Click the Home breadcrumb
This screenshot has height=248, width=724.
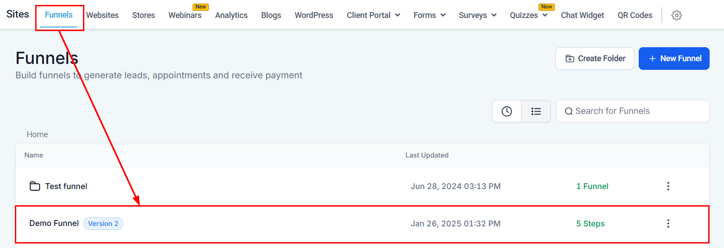[37, 135]
